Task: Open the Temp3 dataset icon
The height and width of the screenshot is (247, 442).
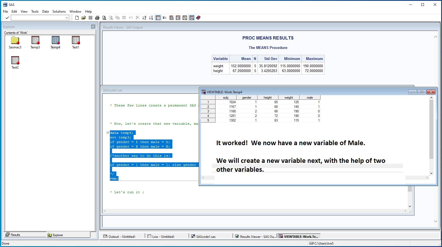Action: pyautogui.click(x=35, y=42)
